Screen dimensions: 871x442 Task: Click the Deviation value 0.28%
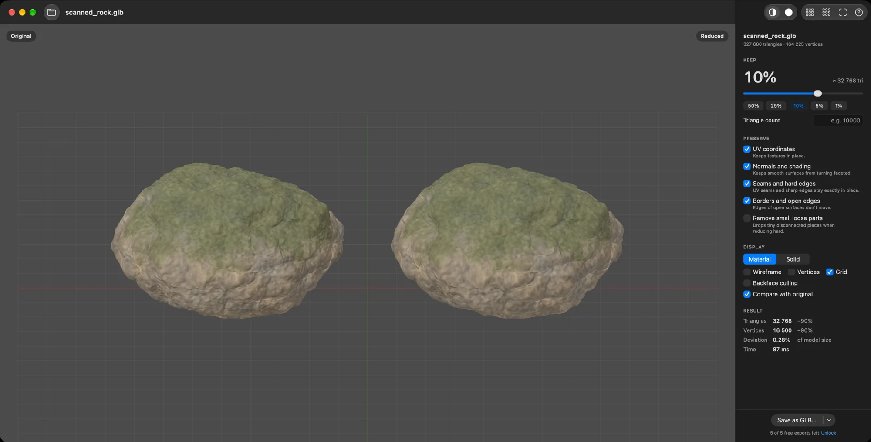pos(781,340)
